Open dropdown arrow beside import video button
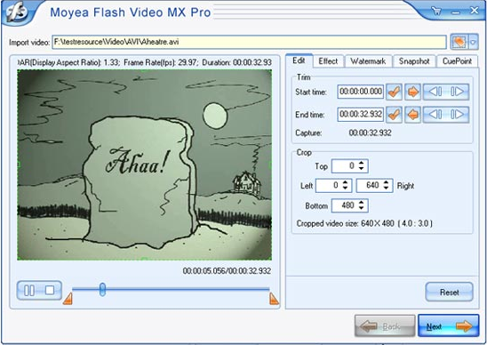 [x=473, y=42]
